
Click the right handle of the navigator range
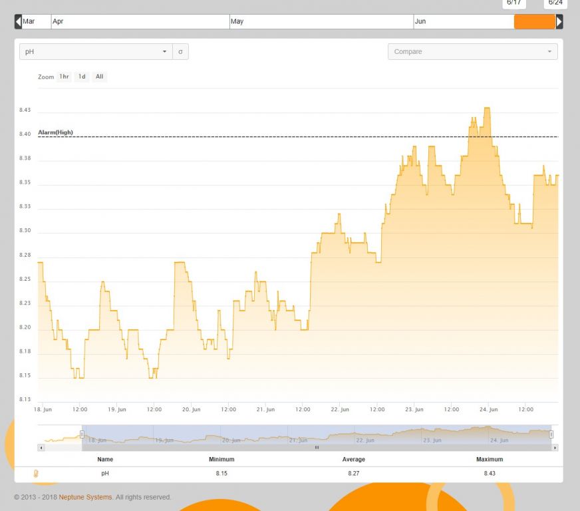click(551, 434)
